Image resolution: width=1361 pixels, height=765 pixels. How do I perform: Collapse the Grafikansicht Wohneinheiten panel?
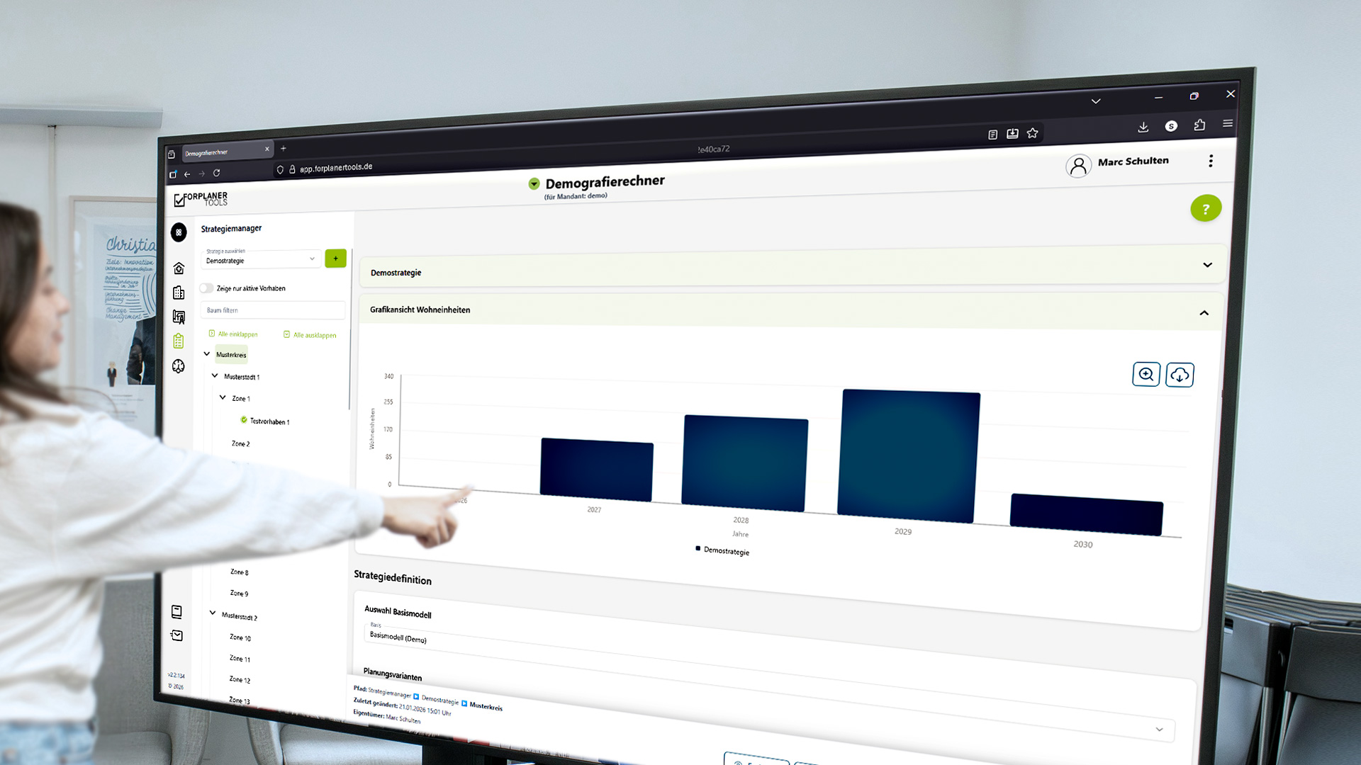pos(1204,313)
